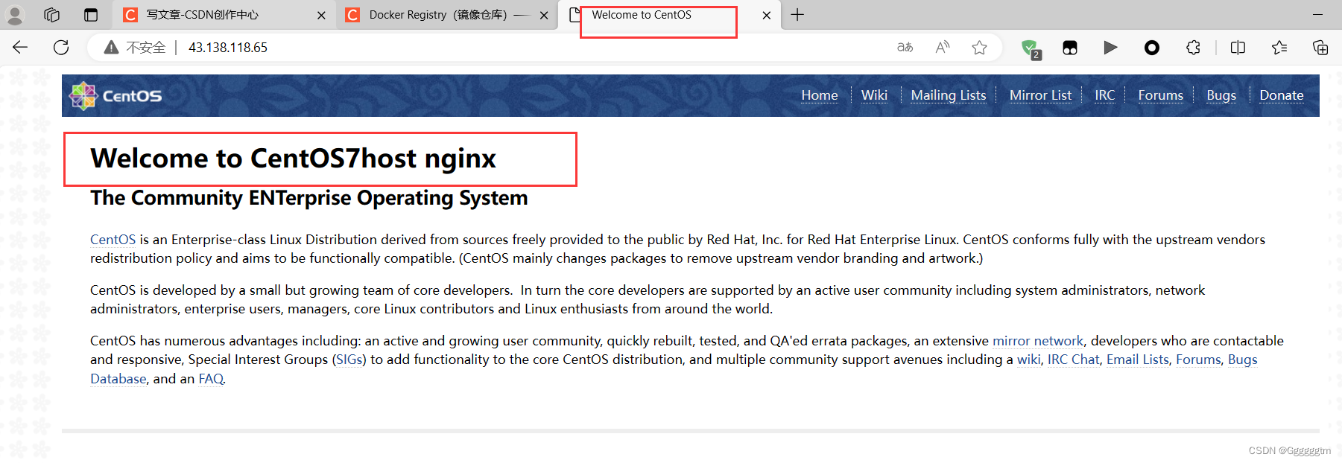The width and height of the screenshot is (1342, 463).
Task: Switch to the Docker Registry (镜像仓库) tab
Action: [446, 15]
